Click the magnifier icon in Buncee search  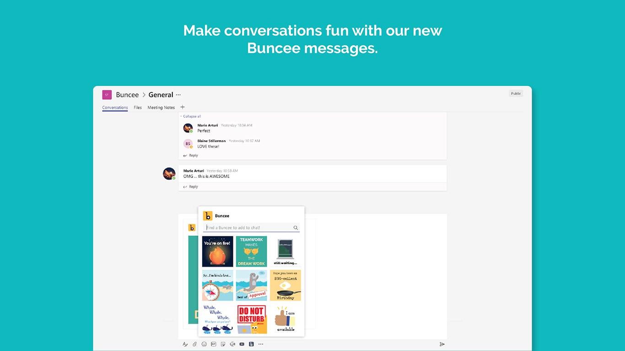pos(296,228)
